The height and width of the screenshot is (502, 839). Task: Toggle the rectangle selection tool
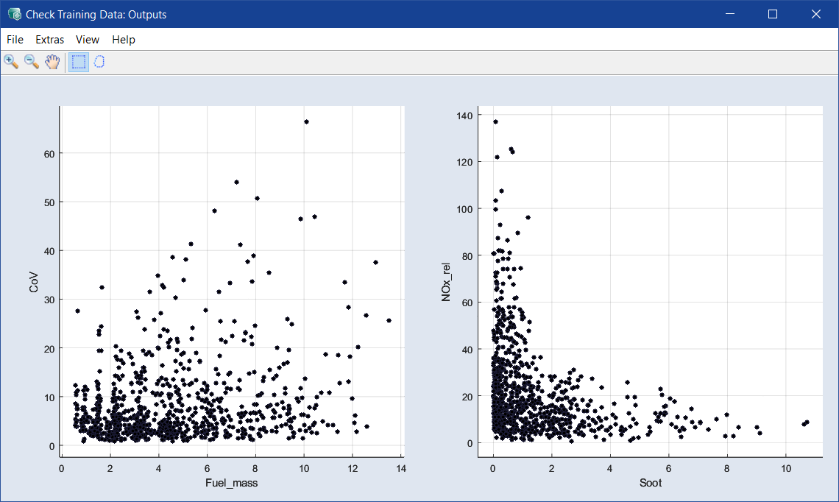click(78, 62)
